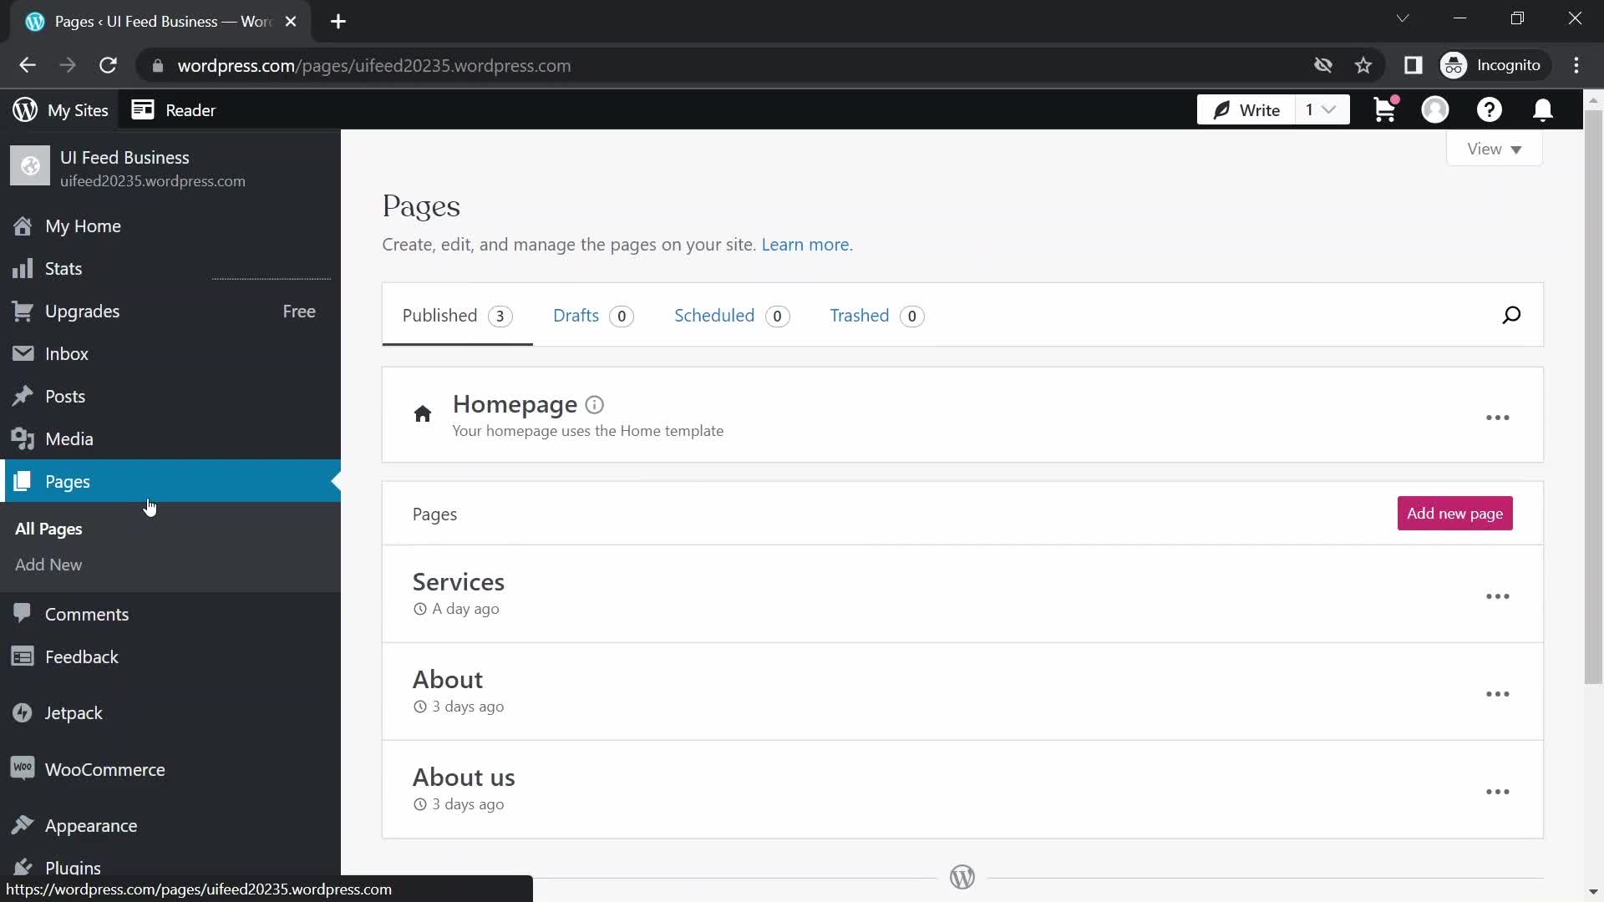Image resolution: width=1604 pixels, height=902 pixels.
Task: Click Learn more link
Action: click(805, 243)
